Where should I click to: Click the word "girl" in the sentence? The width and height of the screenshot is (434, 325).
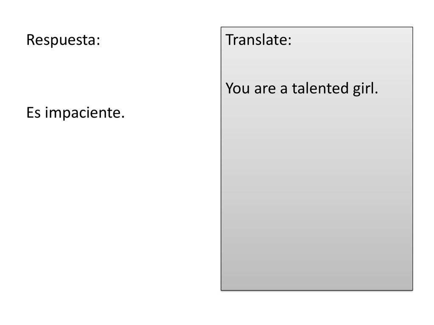[363, 89]
